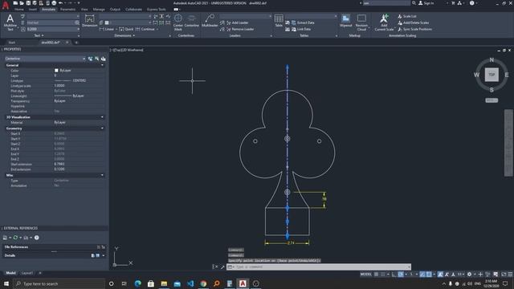Toggle grid display in status bar
This screenshot has height=289, width=514.
pos(377,275)
